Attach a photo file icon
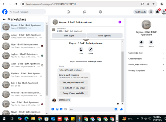Image resolution: width=166 pixels, height=122 pixels. (x=57, y=109)
